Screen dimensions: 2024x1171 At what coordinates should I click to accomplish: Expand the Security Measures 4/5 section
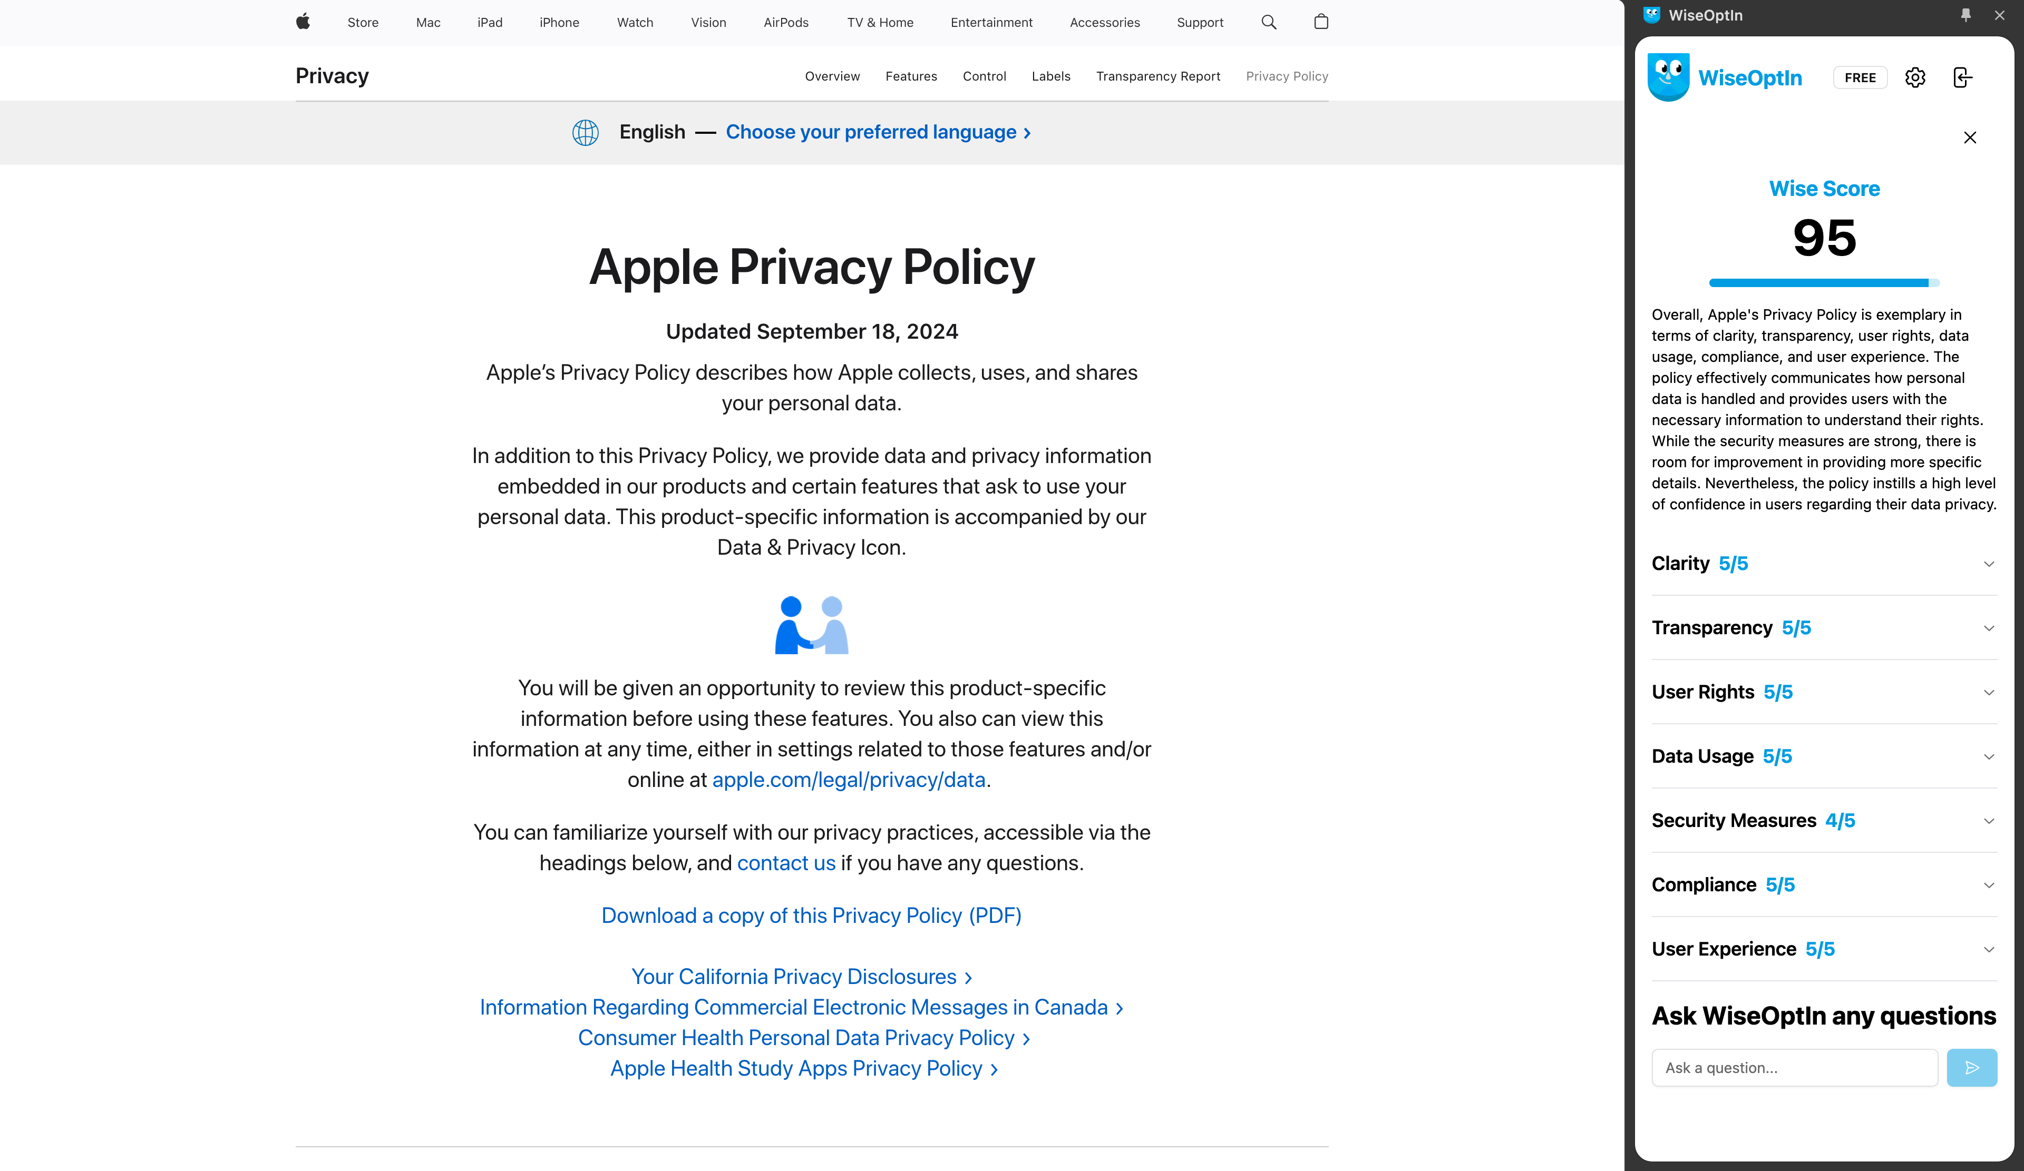(1824, 820)
